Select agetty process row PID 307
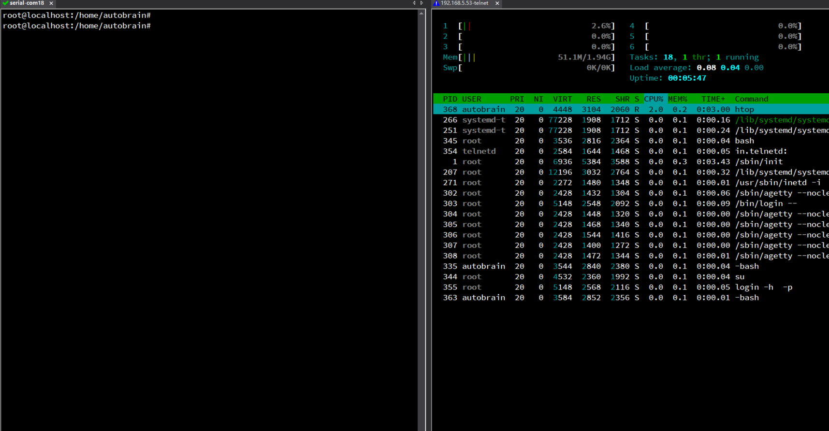This screenshot has height=431, width=829. pos(631,245)
